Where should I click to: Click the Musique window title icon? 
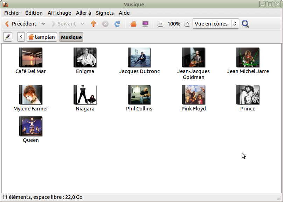(5, 4)
